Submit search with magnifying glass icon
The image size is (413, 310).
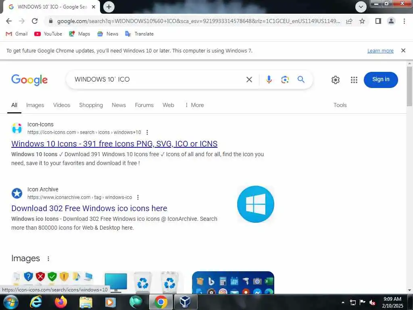click(301, 79)
